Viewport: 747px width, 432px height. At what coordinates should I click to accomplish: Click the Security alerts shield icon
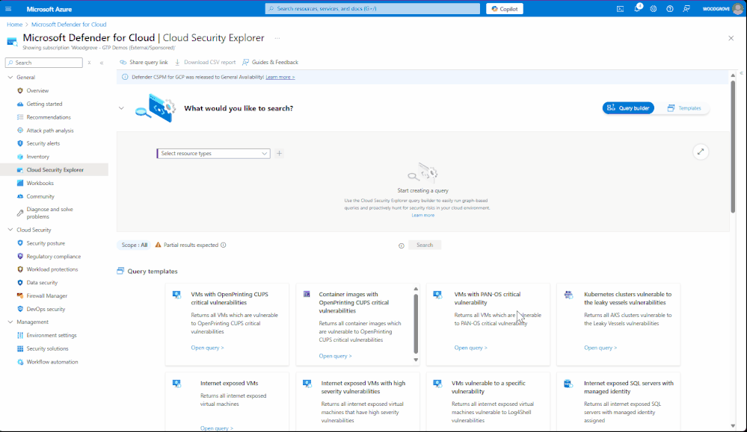20,143
